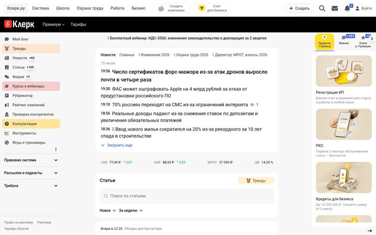Viewport: 376px width, 235px height.
Task: Open Премиум dropdown menu
Action: click(x=53, y=25)
